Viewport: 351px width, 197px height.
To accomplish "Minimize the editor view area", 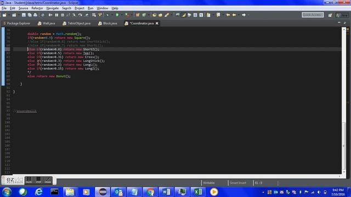I will pos(339,23).
